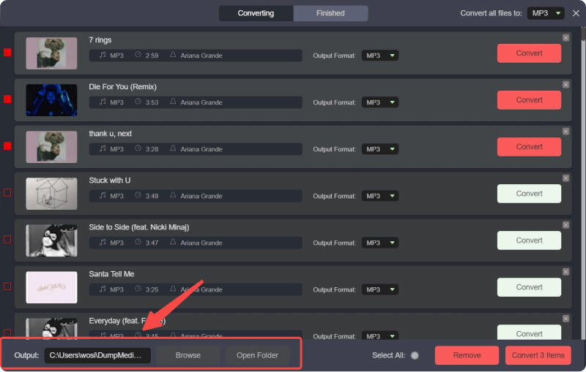Screen dimensions: 586x372
Task: Click the 7 rings album thumbnail
Action: click(x=51, y=53)
